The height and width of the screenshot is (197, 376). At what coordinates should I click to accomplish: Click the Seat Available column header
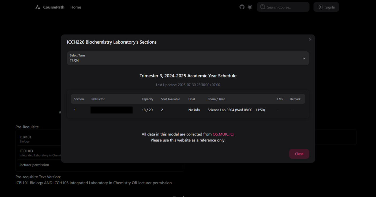(x=170, y=99)
